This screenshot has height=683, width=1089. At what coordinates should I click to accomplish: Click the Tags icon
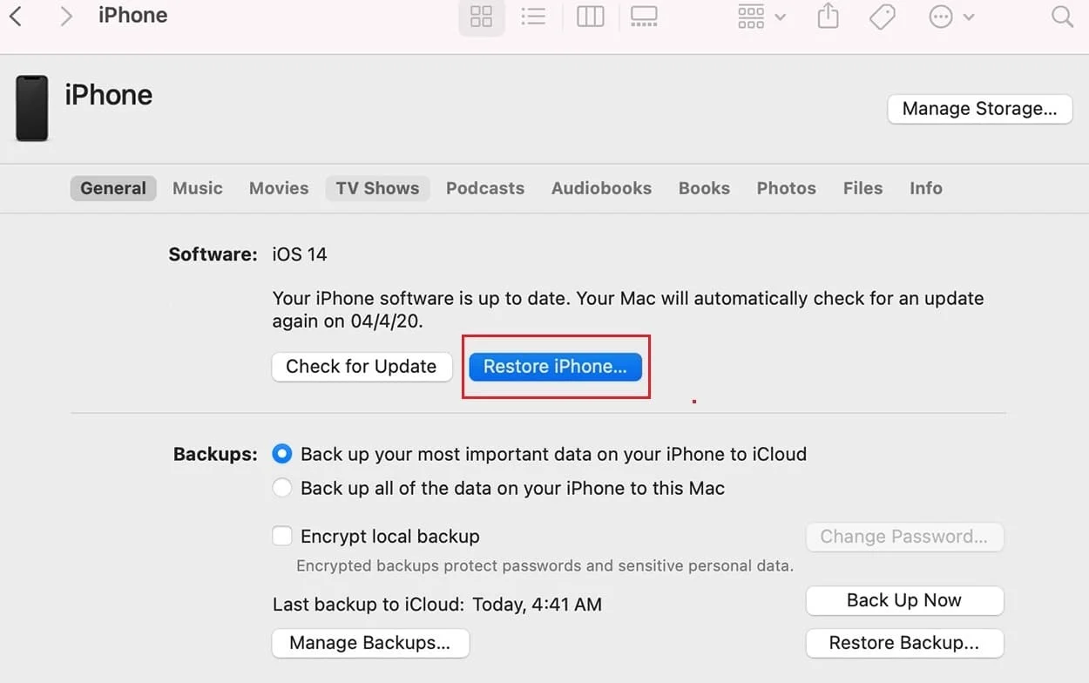coord(882,17)
